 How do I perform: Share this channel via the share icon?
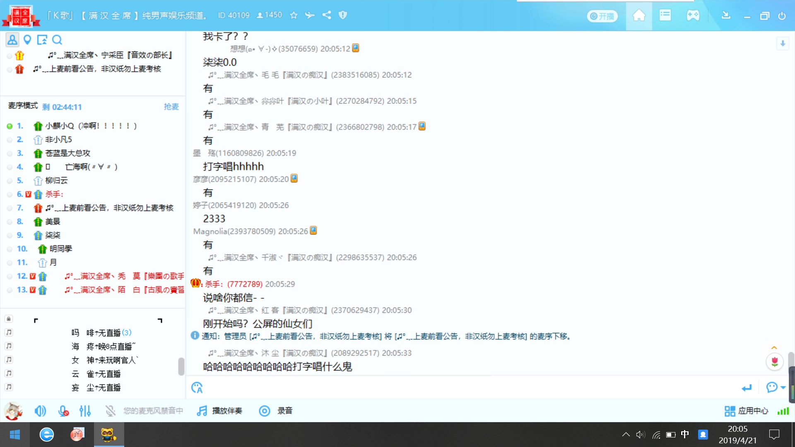327,15
